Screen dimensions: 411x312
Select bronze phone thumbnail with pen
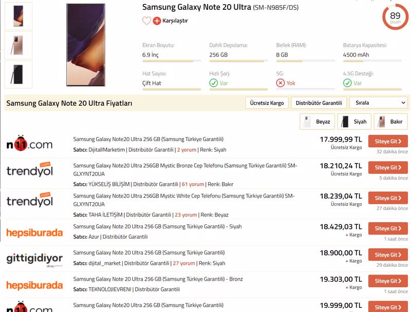pos(18,45)
